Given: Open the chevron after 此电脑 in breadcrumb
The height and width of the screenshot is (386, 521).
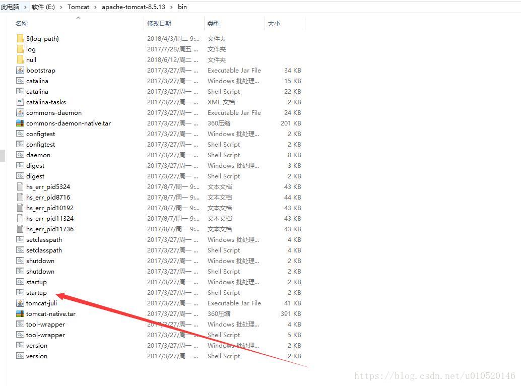Looking at the screenshot, I should (x=25, y=7).
